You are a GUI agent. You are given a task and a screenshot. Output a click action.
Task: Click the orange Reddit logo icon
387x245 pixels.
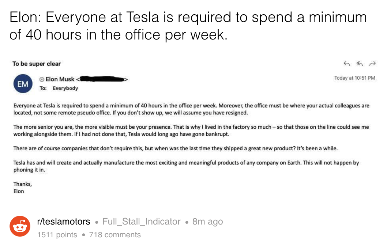(20, 226)
